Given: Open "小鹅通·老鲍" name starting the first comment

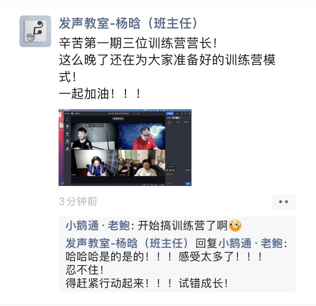Looking at the screenshot, I should (x=97, y=225).
